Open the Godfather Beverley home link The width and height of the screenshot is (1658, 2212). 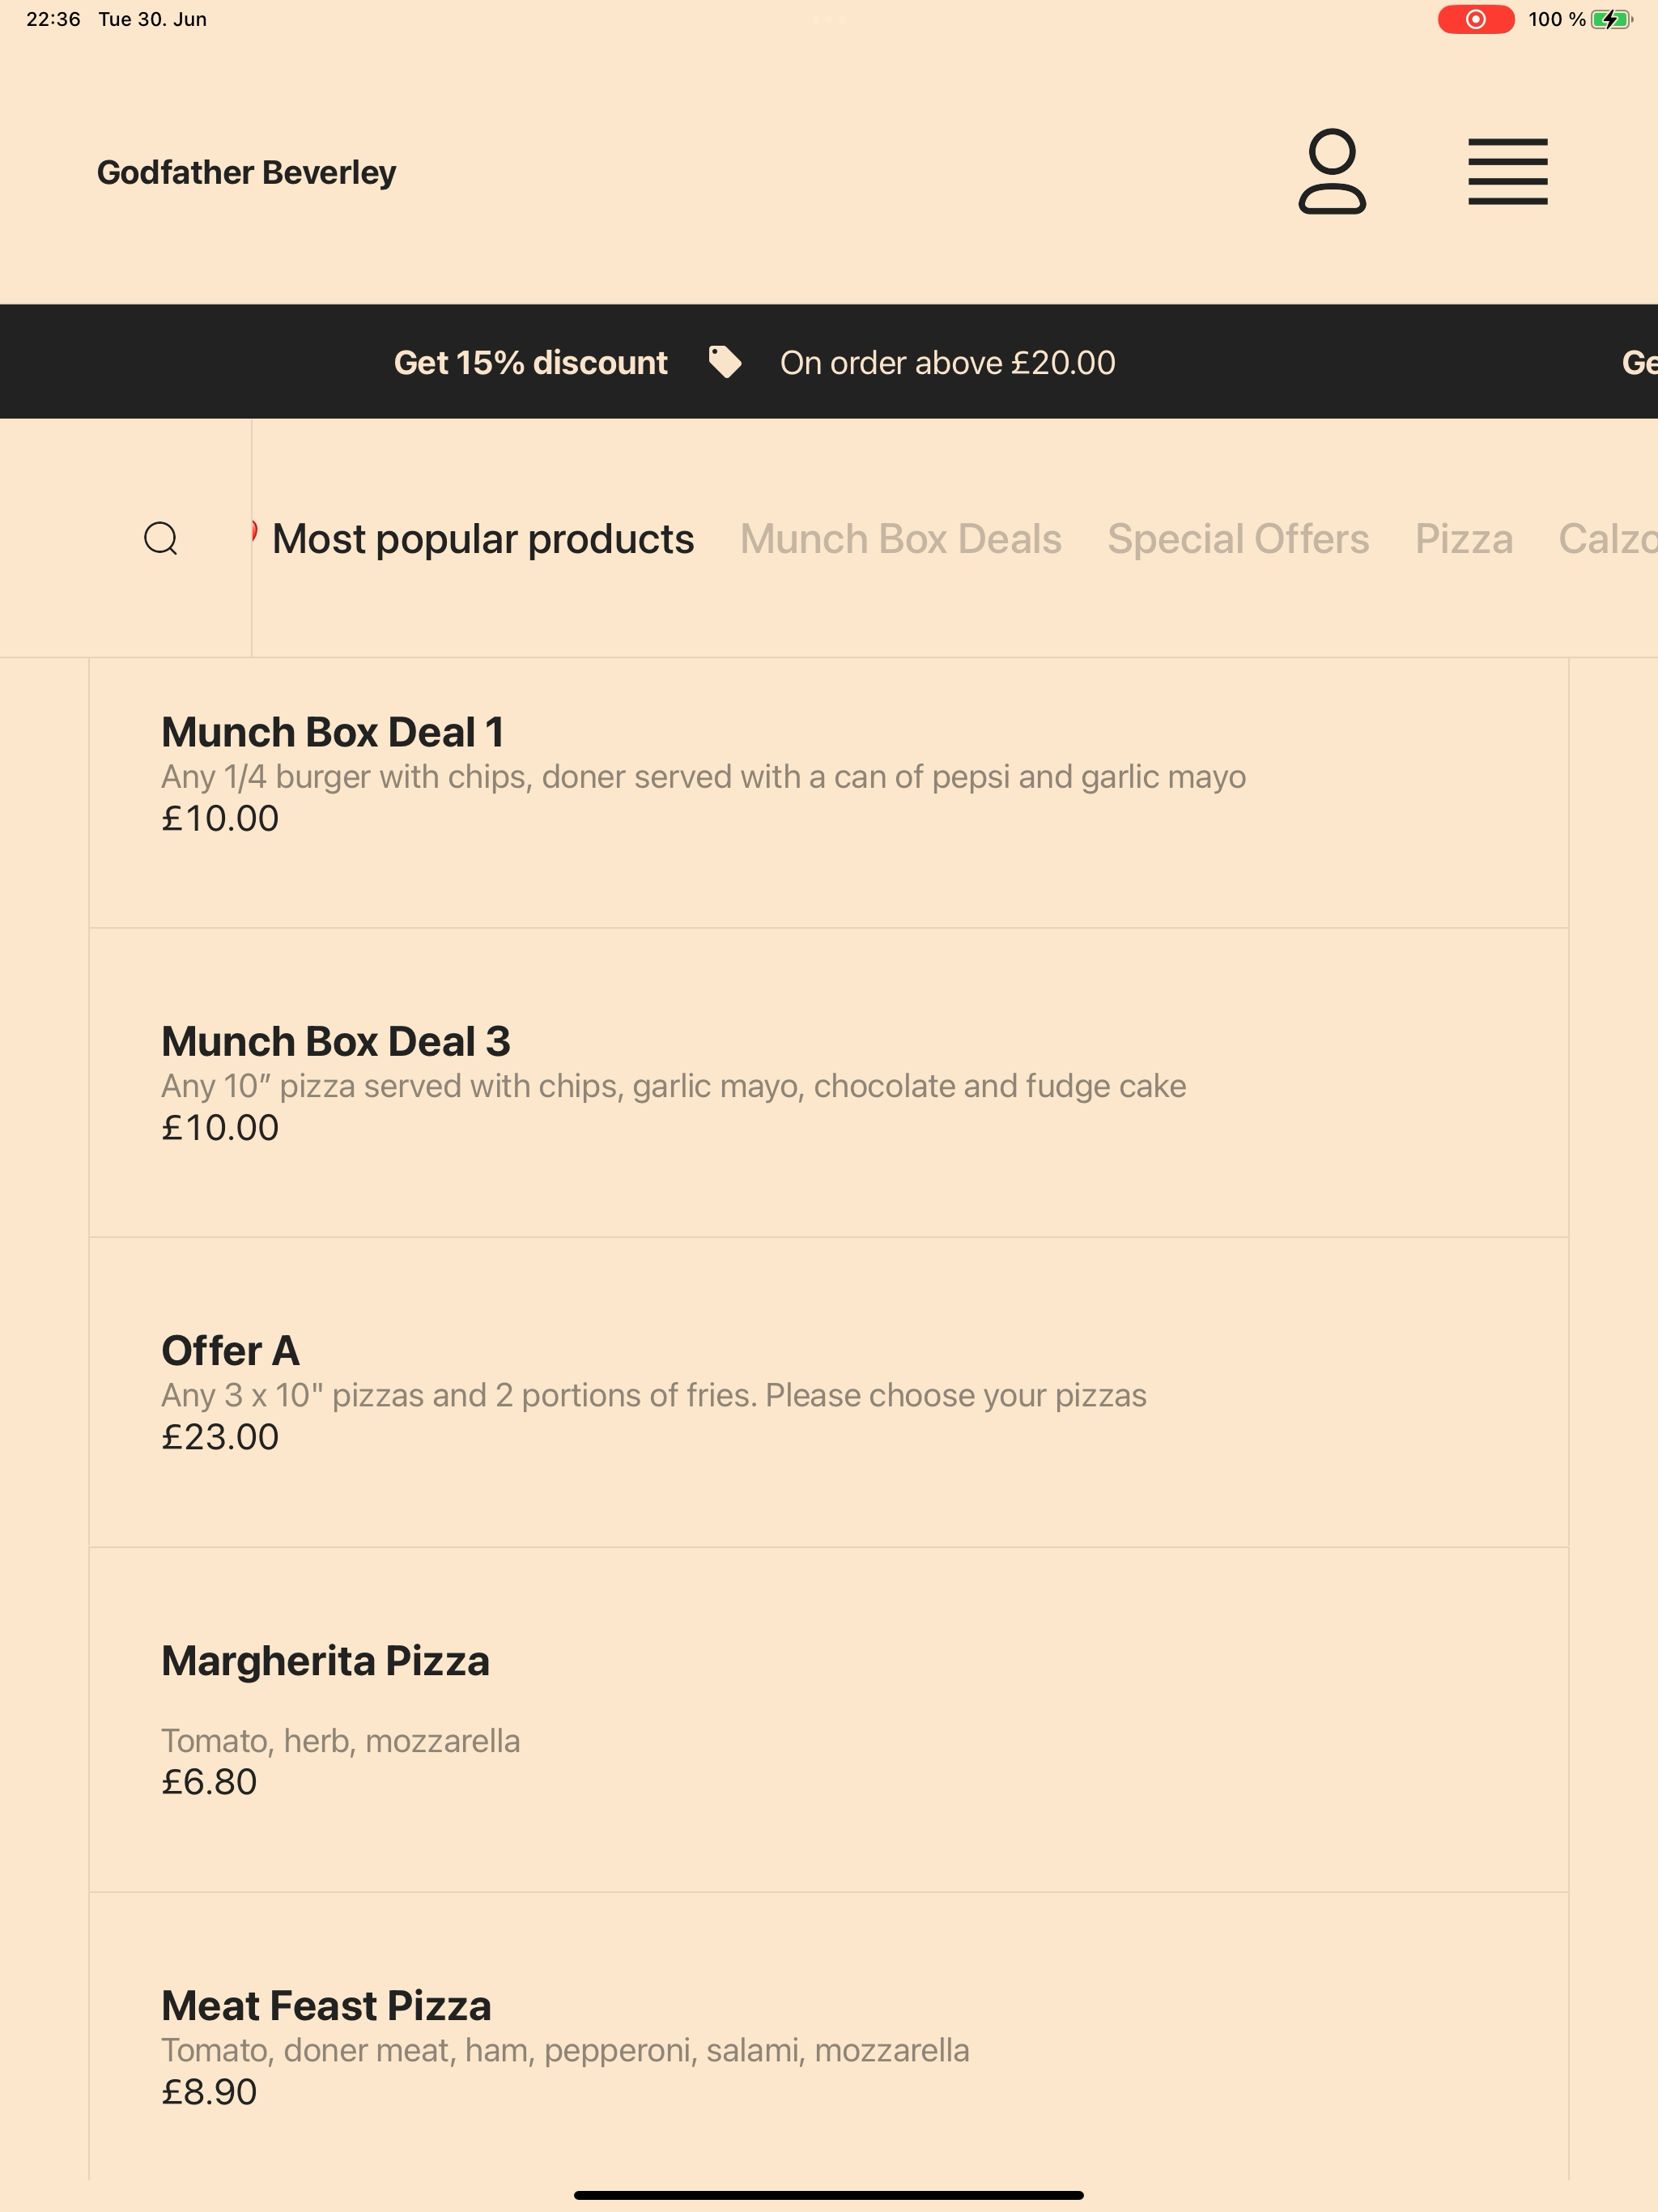point(246,172)
